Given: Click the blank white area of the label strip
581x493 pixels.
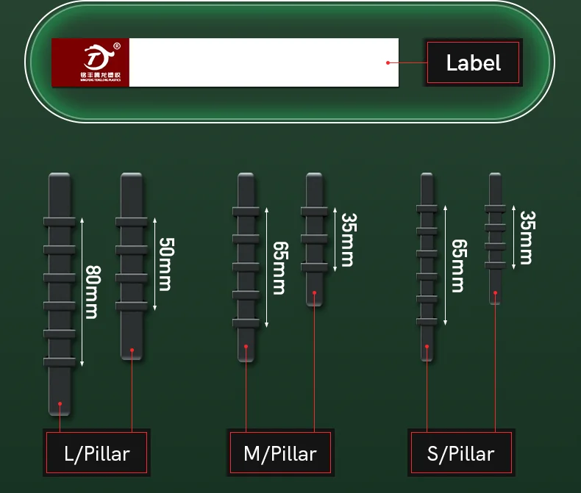Looking at the screenshot, I should click(257, 62).
